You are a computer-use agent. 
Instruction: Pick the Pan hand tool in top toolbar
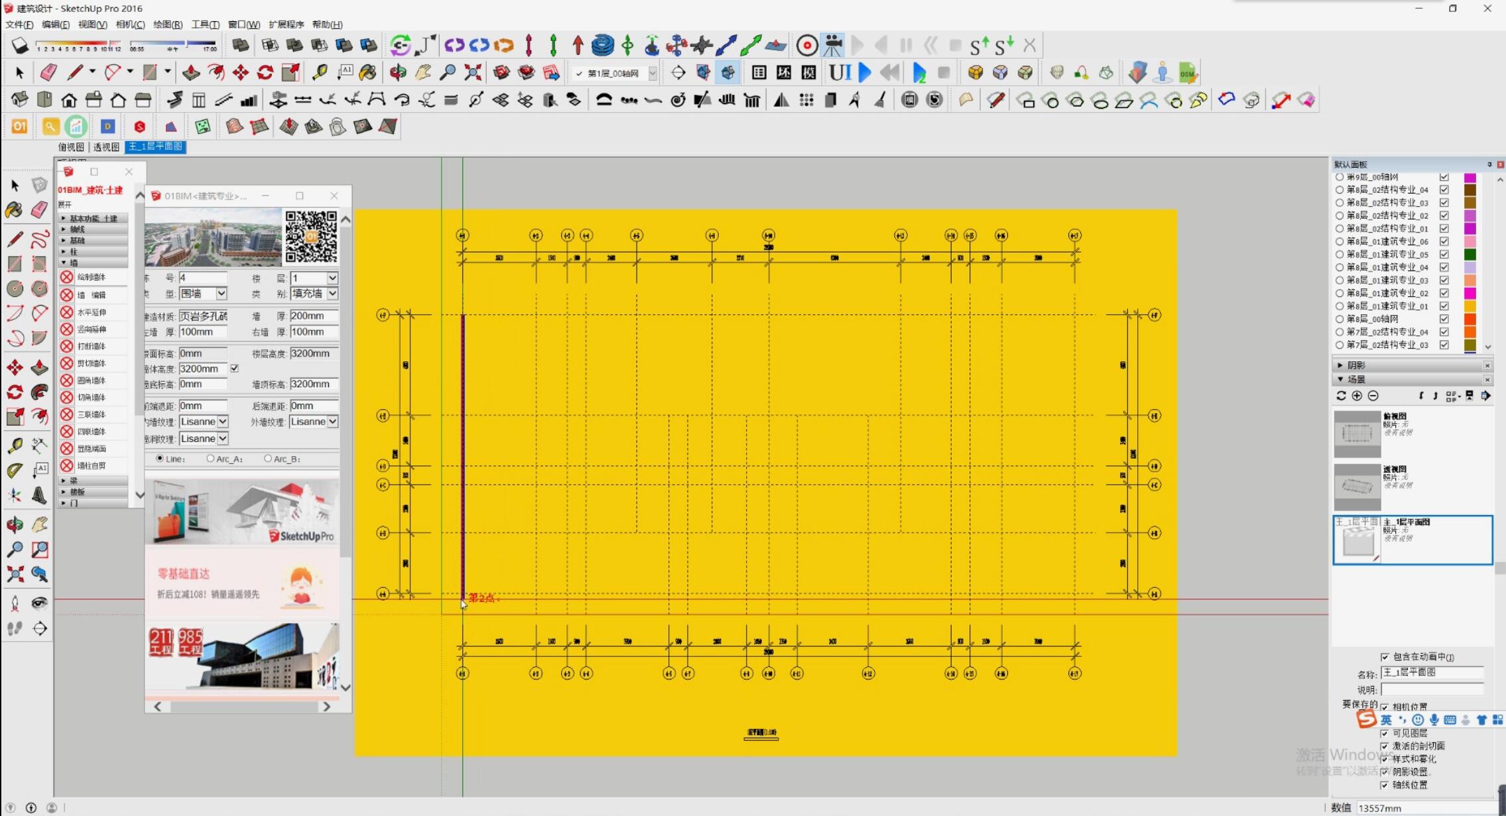point(423,72)
